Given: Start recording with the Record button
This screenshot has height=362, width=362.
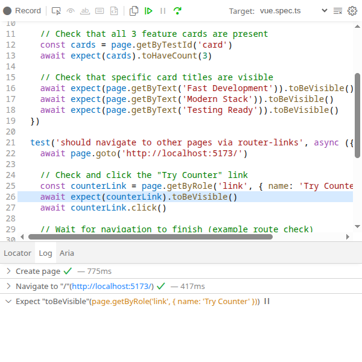Looking at the screenshot, I should point(22,11).
